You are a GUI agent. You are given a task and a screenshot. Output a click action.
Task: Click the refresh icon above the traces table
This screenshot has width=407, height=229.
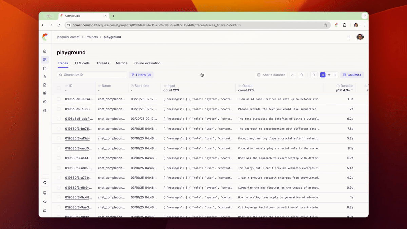[314, 75]
